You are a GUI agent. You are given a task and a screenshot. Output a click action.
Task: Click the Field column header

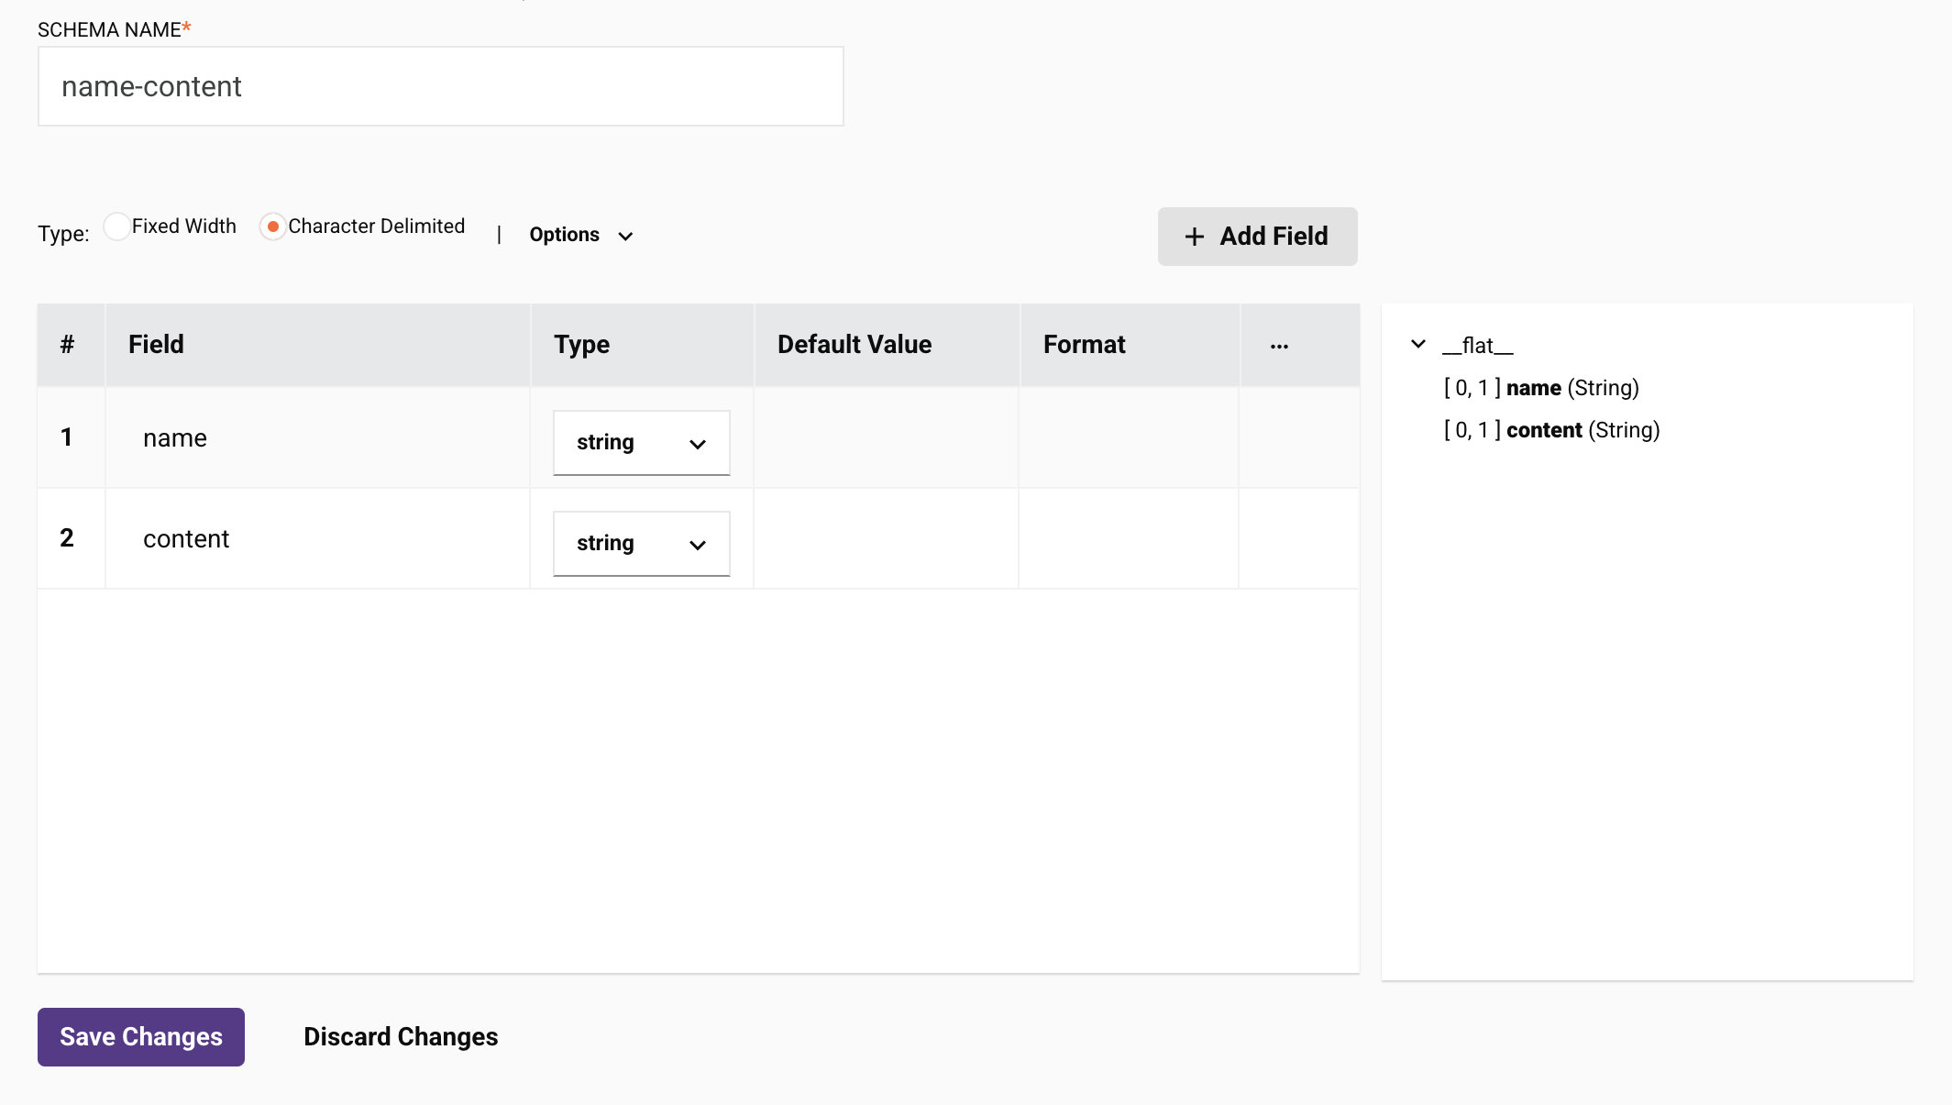[156, 345]
